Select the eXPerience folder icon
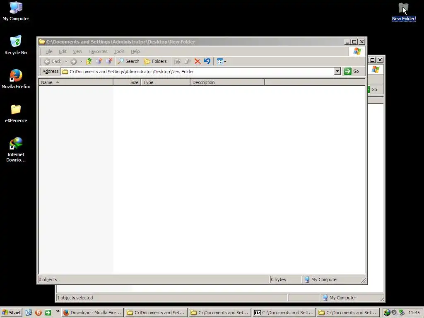 point(16,113)
